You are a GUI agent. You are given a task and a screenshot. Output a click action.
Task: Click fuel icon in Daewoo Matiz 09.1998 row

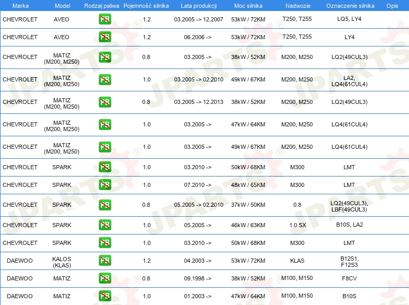click(105, 278)
